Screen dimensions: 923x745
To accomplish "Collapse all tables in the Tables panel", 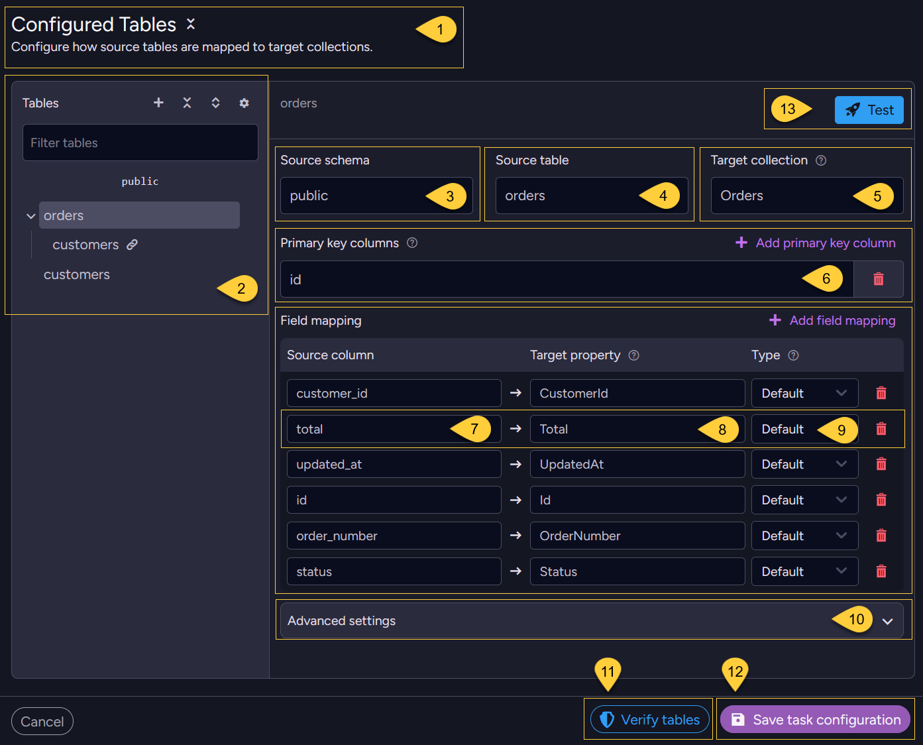I will click(x=187, y=103).
